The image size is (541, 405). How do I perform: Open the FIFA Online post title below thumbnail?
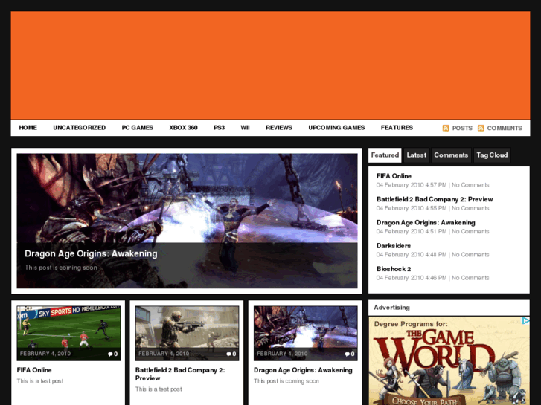tap(34, 370)
